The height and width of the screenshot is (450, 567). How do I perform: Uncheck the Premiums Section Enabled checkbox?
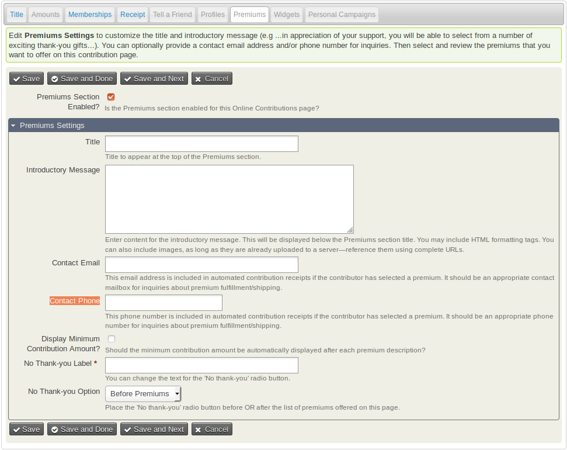(111, 97)
